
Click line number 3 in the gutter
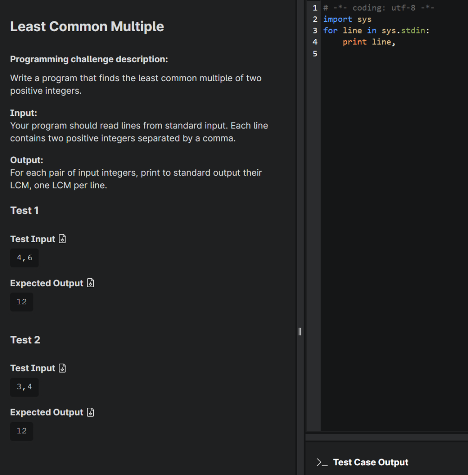(315, 30)
